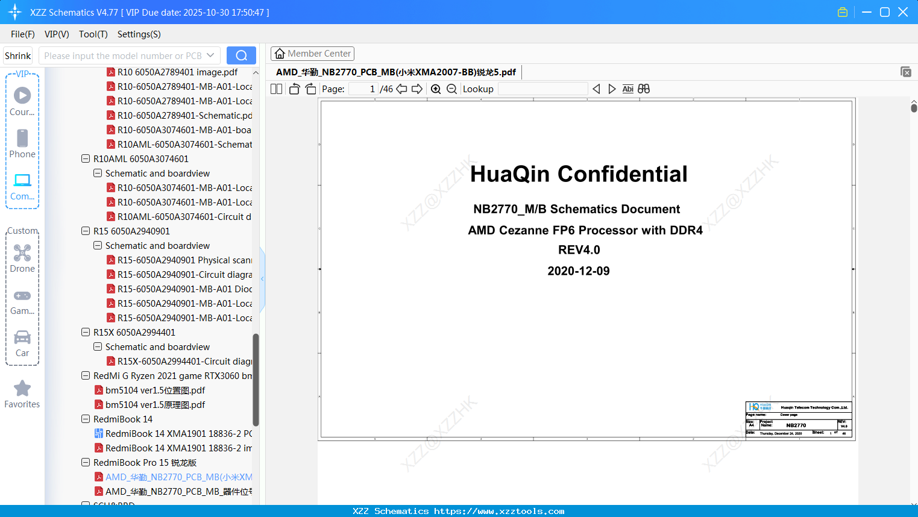Collapse RedMi G Ryzen 2021 game node
Viewport: 918px width, 517px height.
(x=86, y=376)
